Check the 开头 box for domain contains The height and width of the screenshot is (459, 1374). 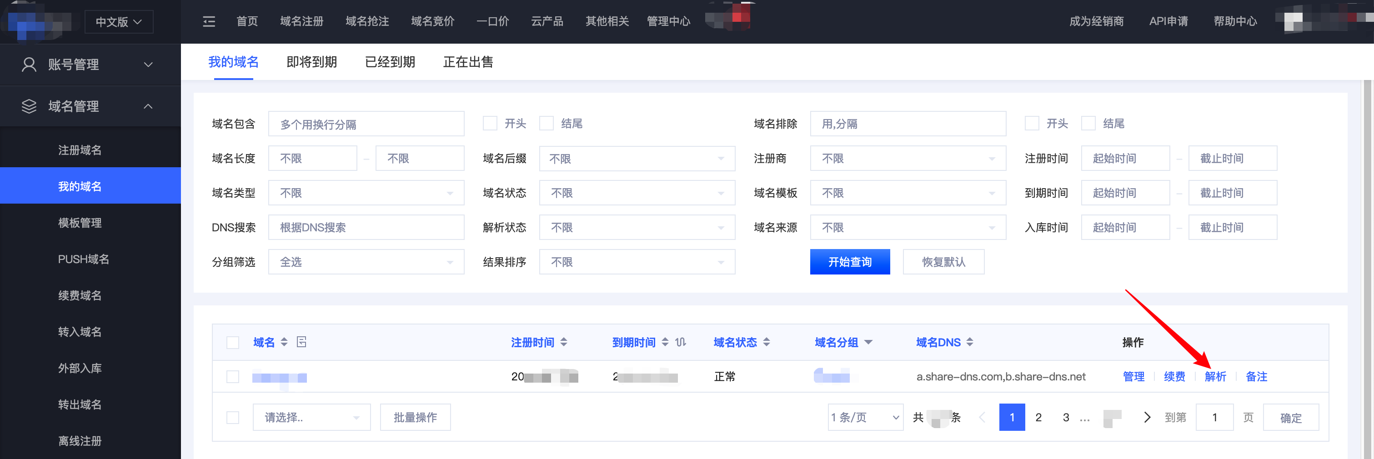[x=490, y=124]
